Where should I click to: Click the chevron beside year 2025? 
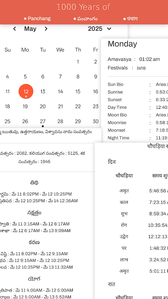[x=109, y=29]
